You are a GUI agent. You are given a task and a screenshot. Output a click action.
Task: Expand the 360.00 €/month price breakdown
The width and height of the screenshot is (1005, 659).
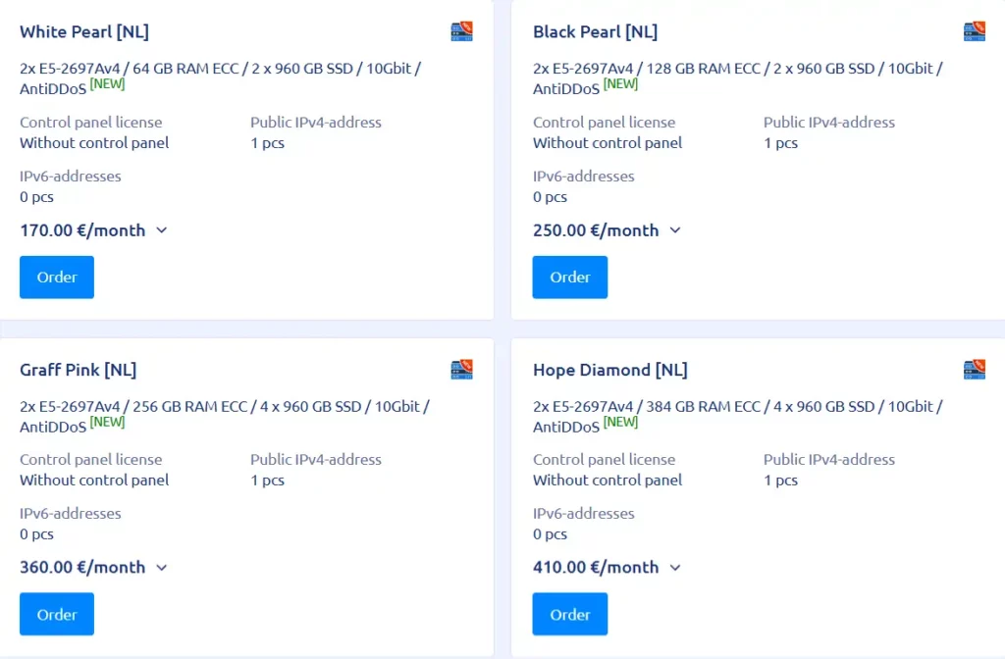tap(162, 568)
